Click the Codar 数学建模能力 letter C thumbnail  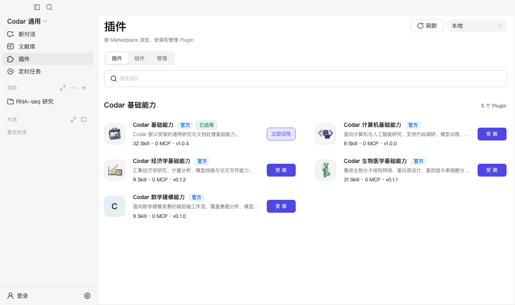[x=115, y=206]
